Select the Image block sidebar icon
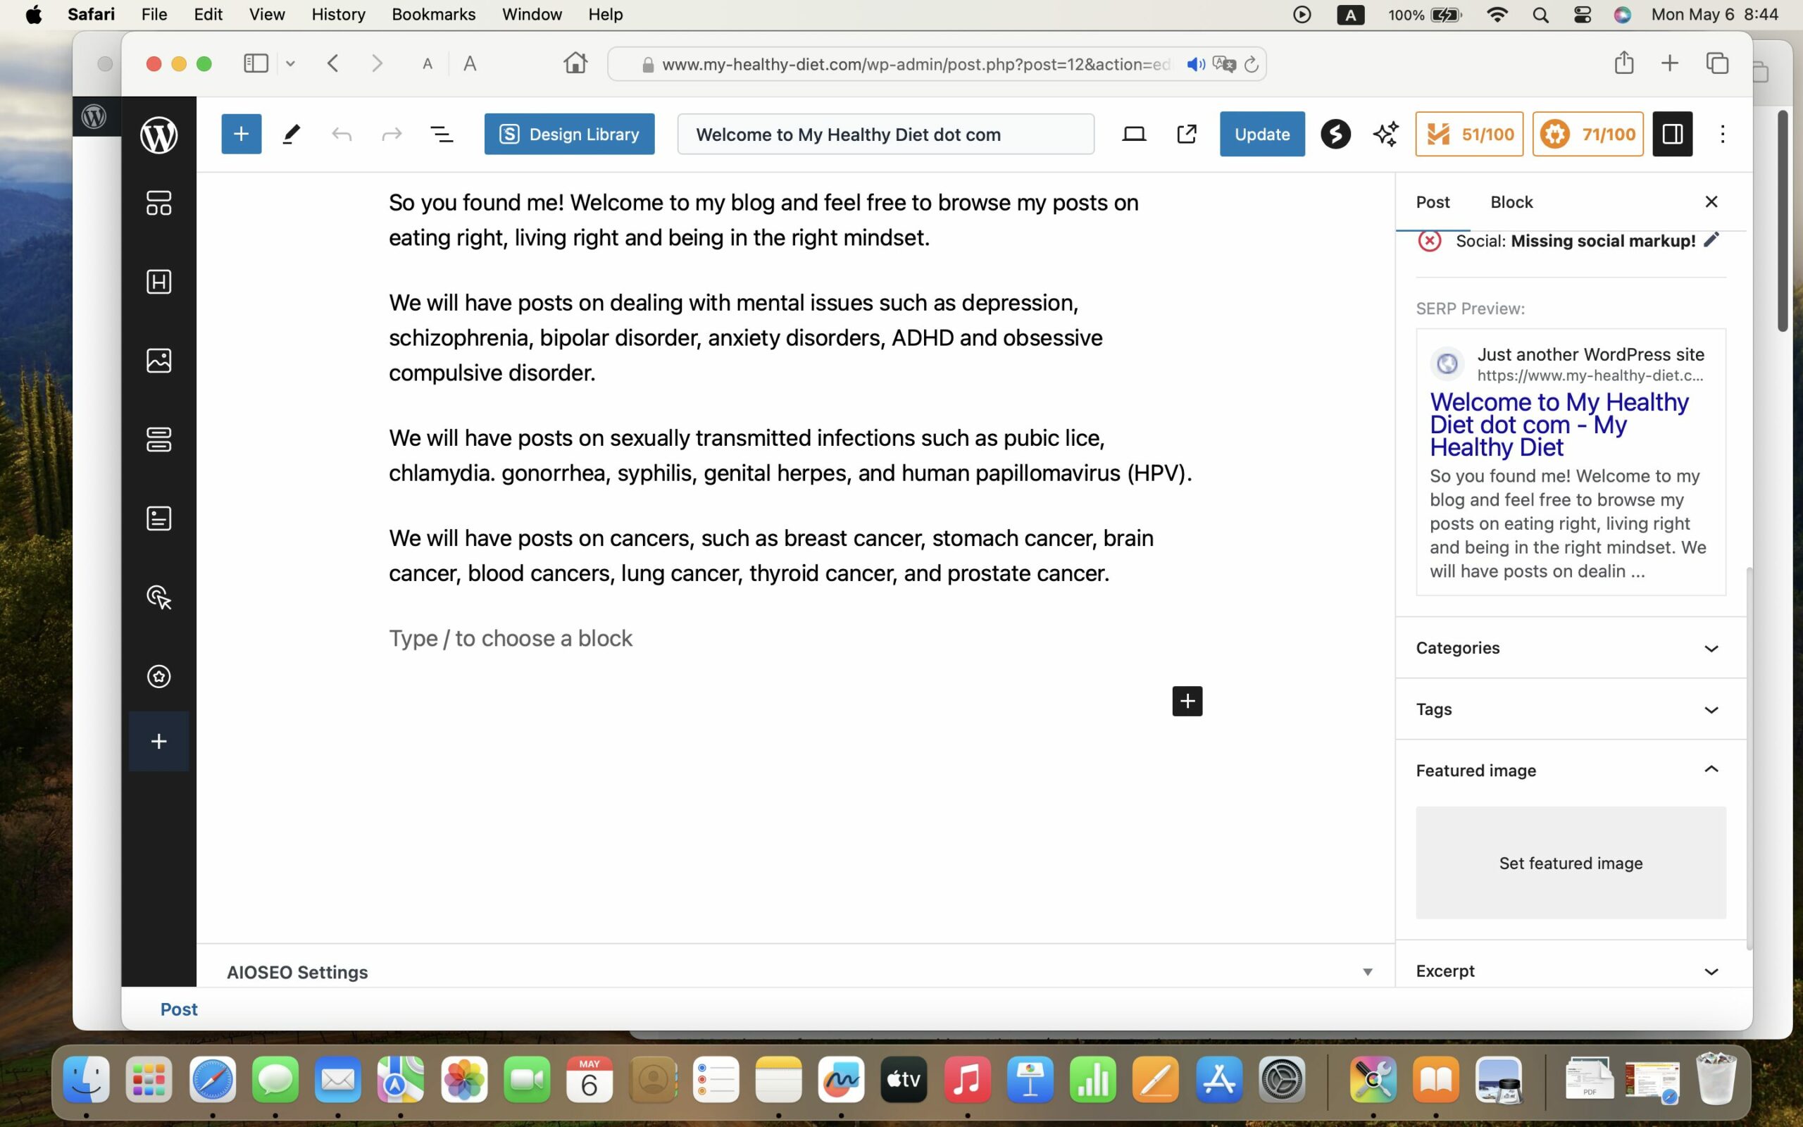1803x1127 pixels. click(158, 361)
